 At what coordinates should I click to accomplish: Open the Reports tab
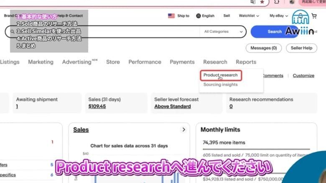(x=246, y=62)
